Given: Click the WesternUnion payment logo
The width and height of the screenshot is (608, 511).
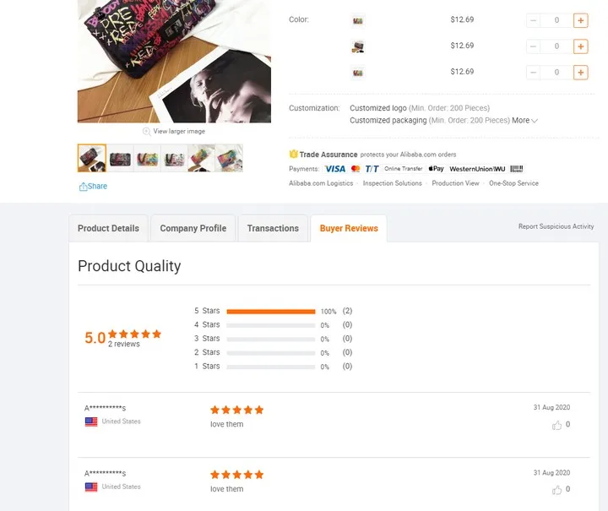Looking at the screenshot, I should [477, 169].
